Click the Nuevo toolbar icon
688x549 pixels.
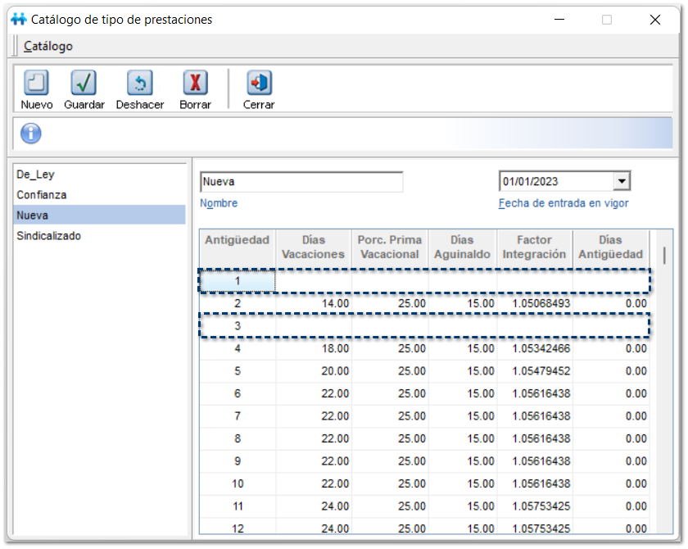pyautogui.click(x=36, y=84)
